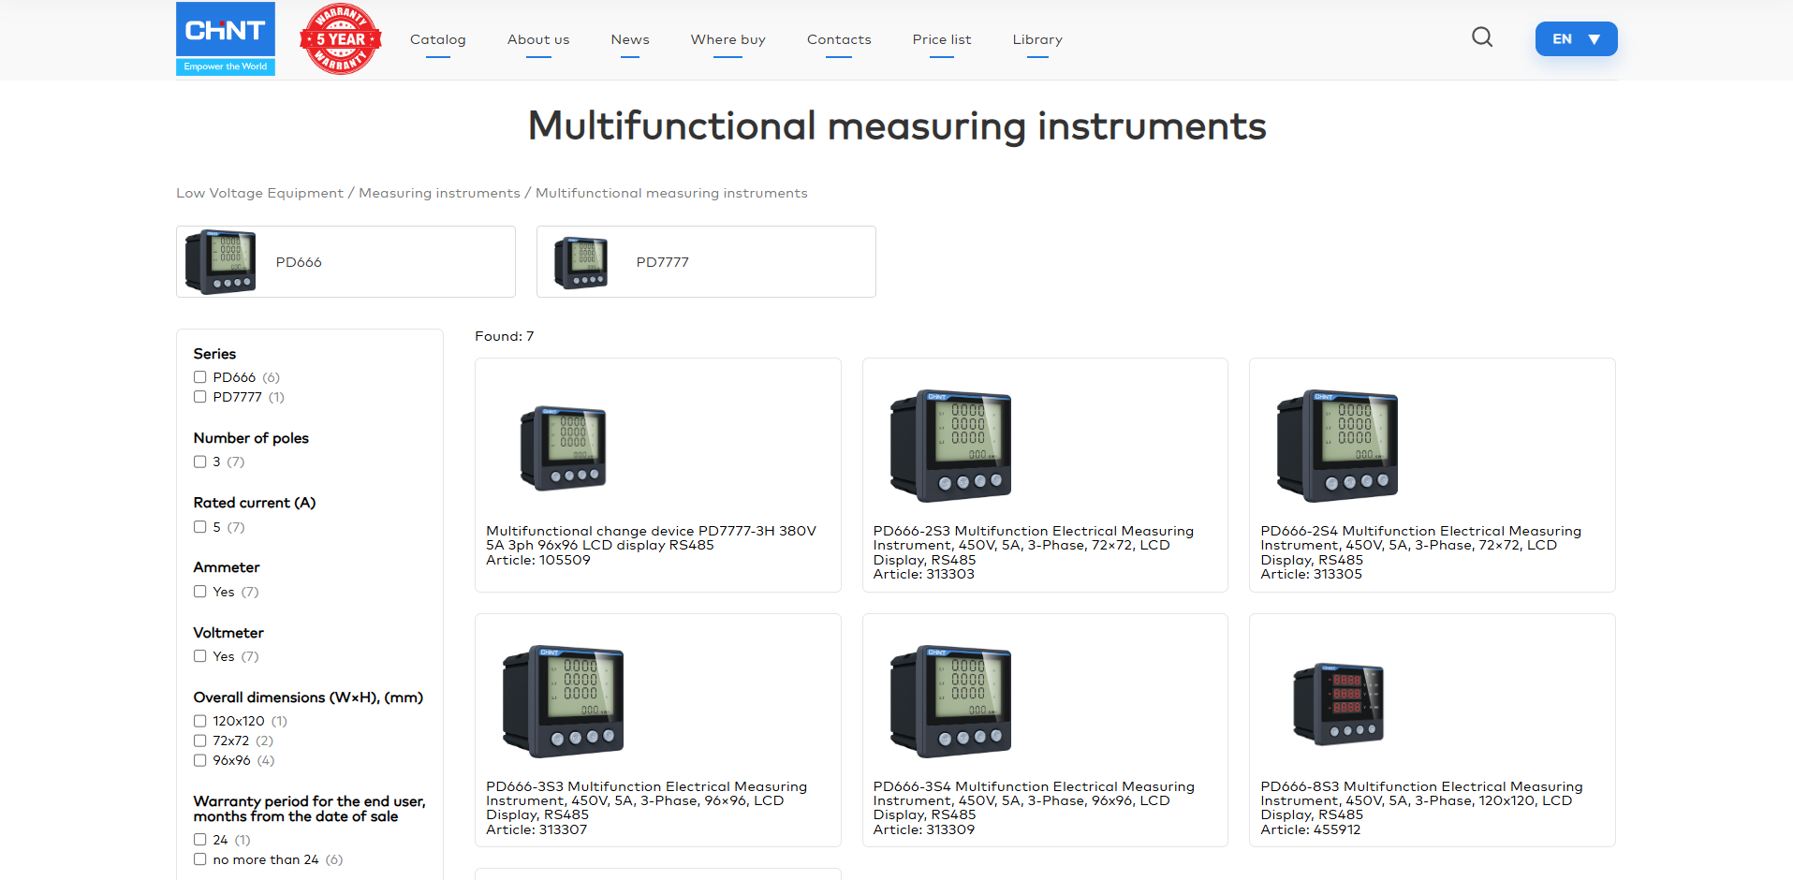Open the Contacts page

[839, 39]
